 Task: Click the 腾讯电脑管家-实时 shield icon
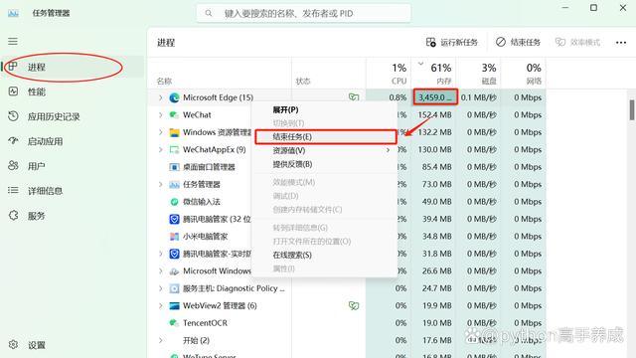coord(174,254)
